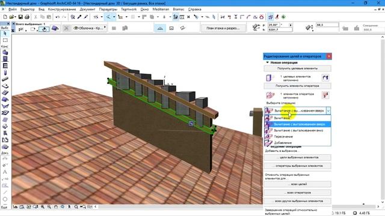Select the Roof tool in toolbox
385x216 pixels.
tap(5, 100)
